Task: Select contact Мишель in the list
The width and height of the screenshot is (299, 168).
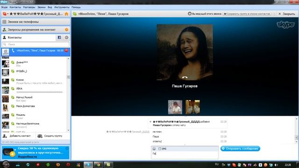Action: click(34, 116)
